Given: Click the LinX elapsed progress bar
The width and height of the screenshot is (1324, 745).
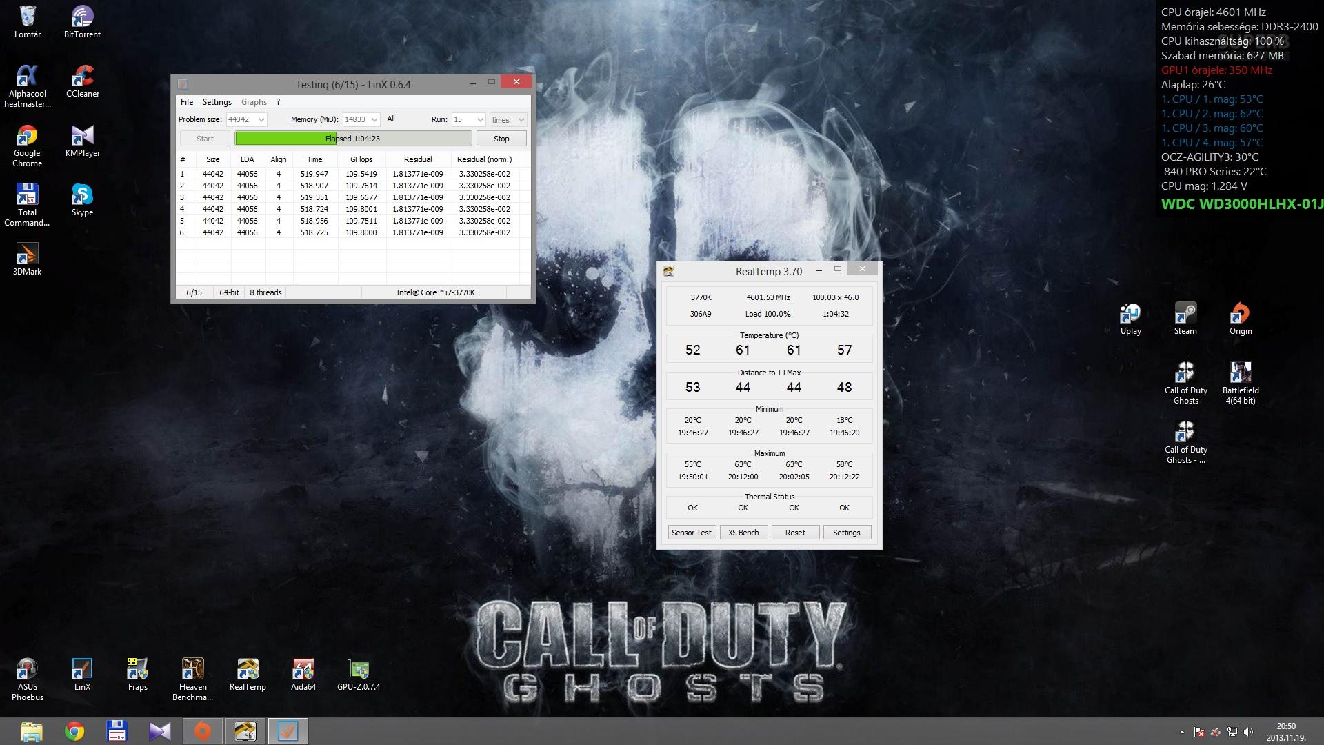Looking at the screenshot, I should pos(353,139).
